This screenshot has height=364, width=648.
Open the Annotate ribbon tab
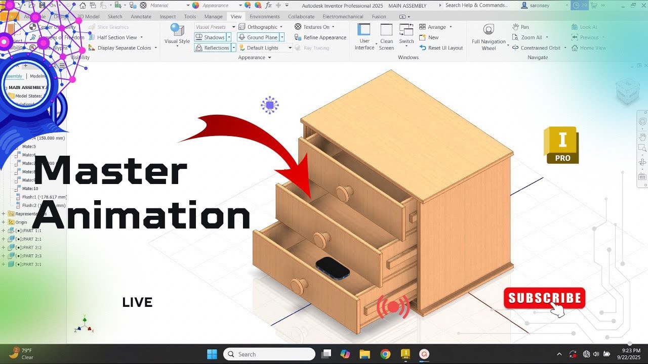[x=141, y=17]
